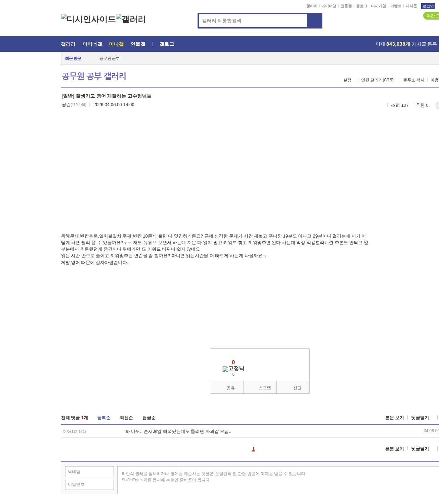Open the 설정 settings dropdown
439x494 pixels.
(x=347, y=80)
